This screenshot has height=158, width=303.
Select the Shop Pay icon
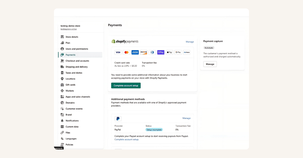pyautogui.click(x=161, y=52)
